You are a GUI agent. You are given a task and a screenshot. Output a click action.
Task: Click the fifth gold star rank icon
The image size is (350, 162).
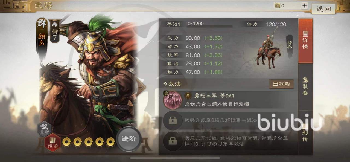[110, 141]
